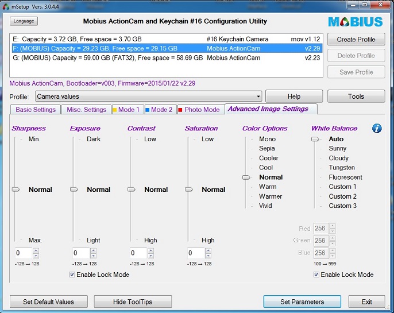Click the Exposure slider thumb
394x313 pixels.
pyautogui.click(x=74, y=190)
